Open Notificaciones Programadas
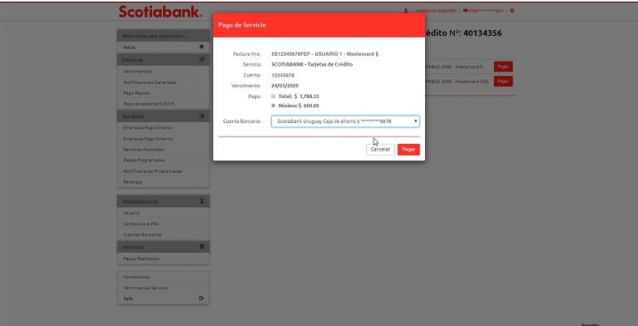The width and height of the screenshot is (638, 326). (163, 171)
